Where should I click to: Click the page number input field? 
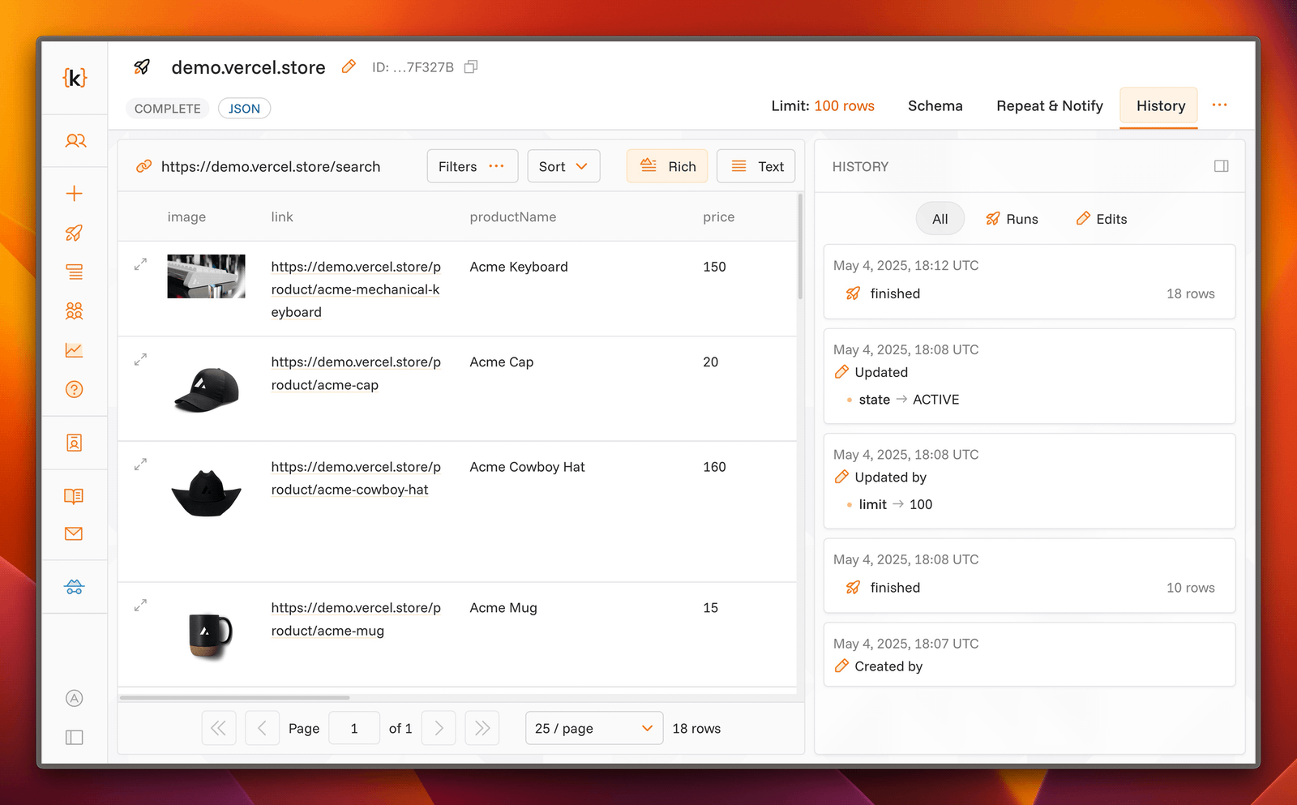tap(354, 728)
